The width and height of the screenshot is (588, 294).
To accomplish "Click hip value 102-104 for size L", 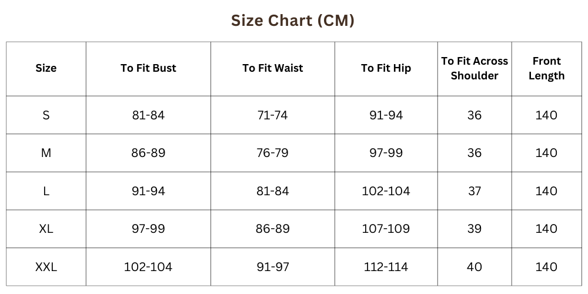I will [386, 191].
